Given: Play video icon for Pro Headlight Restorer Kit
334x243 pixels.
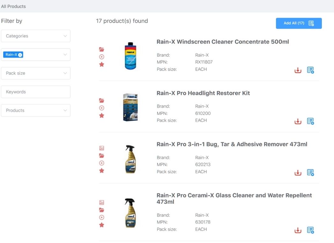Looking at the screenshot, I should [102, 108].
